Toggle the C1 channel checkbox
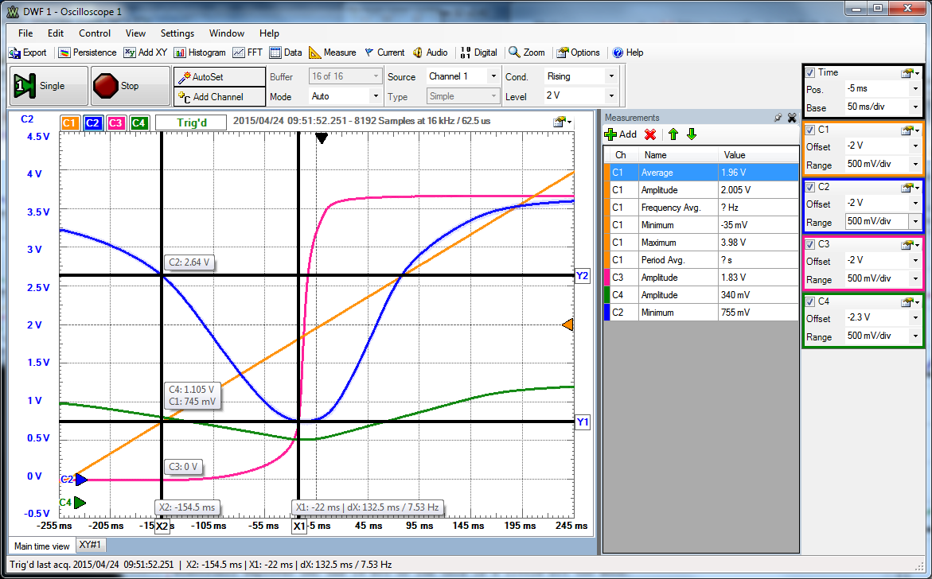The height and width of the screenshot is (579, 932). pos(810,130)
